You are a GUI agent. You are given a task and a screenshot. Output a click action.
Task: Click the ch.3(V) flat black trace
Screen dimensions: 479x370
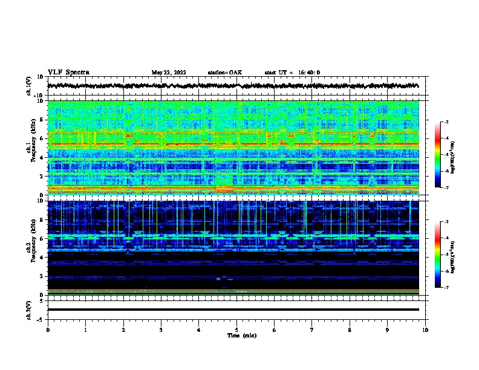click(x=233, y=310)
